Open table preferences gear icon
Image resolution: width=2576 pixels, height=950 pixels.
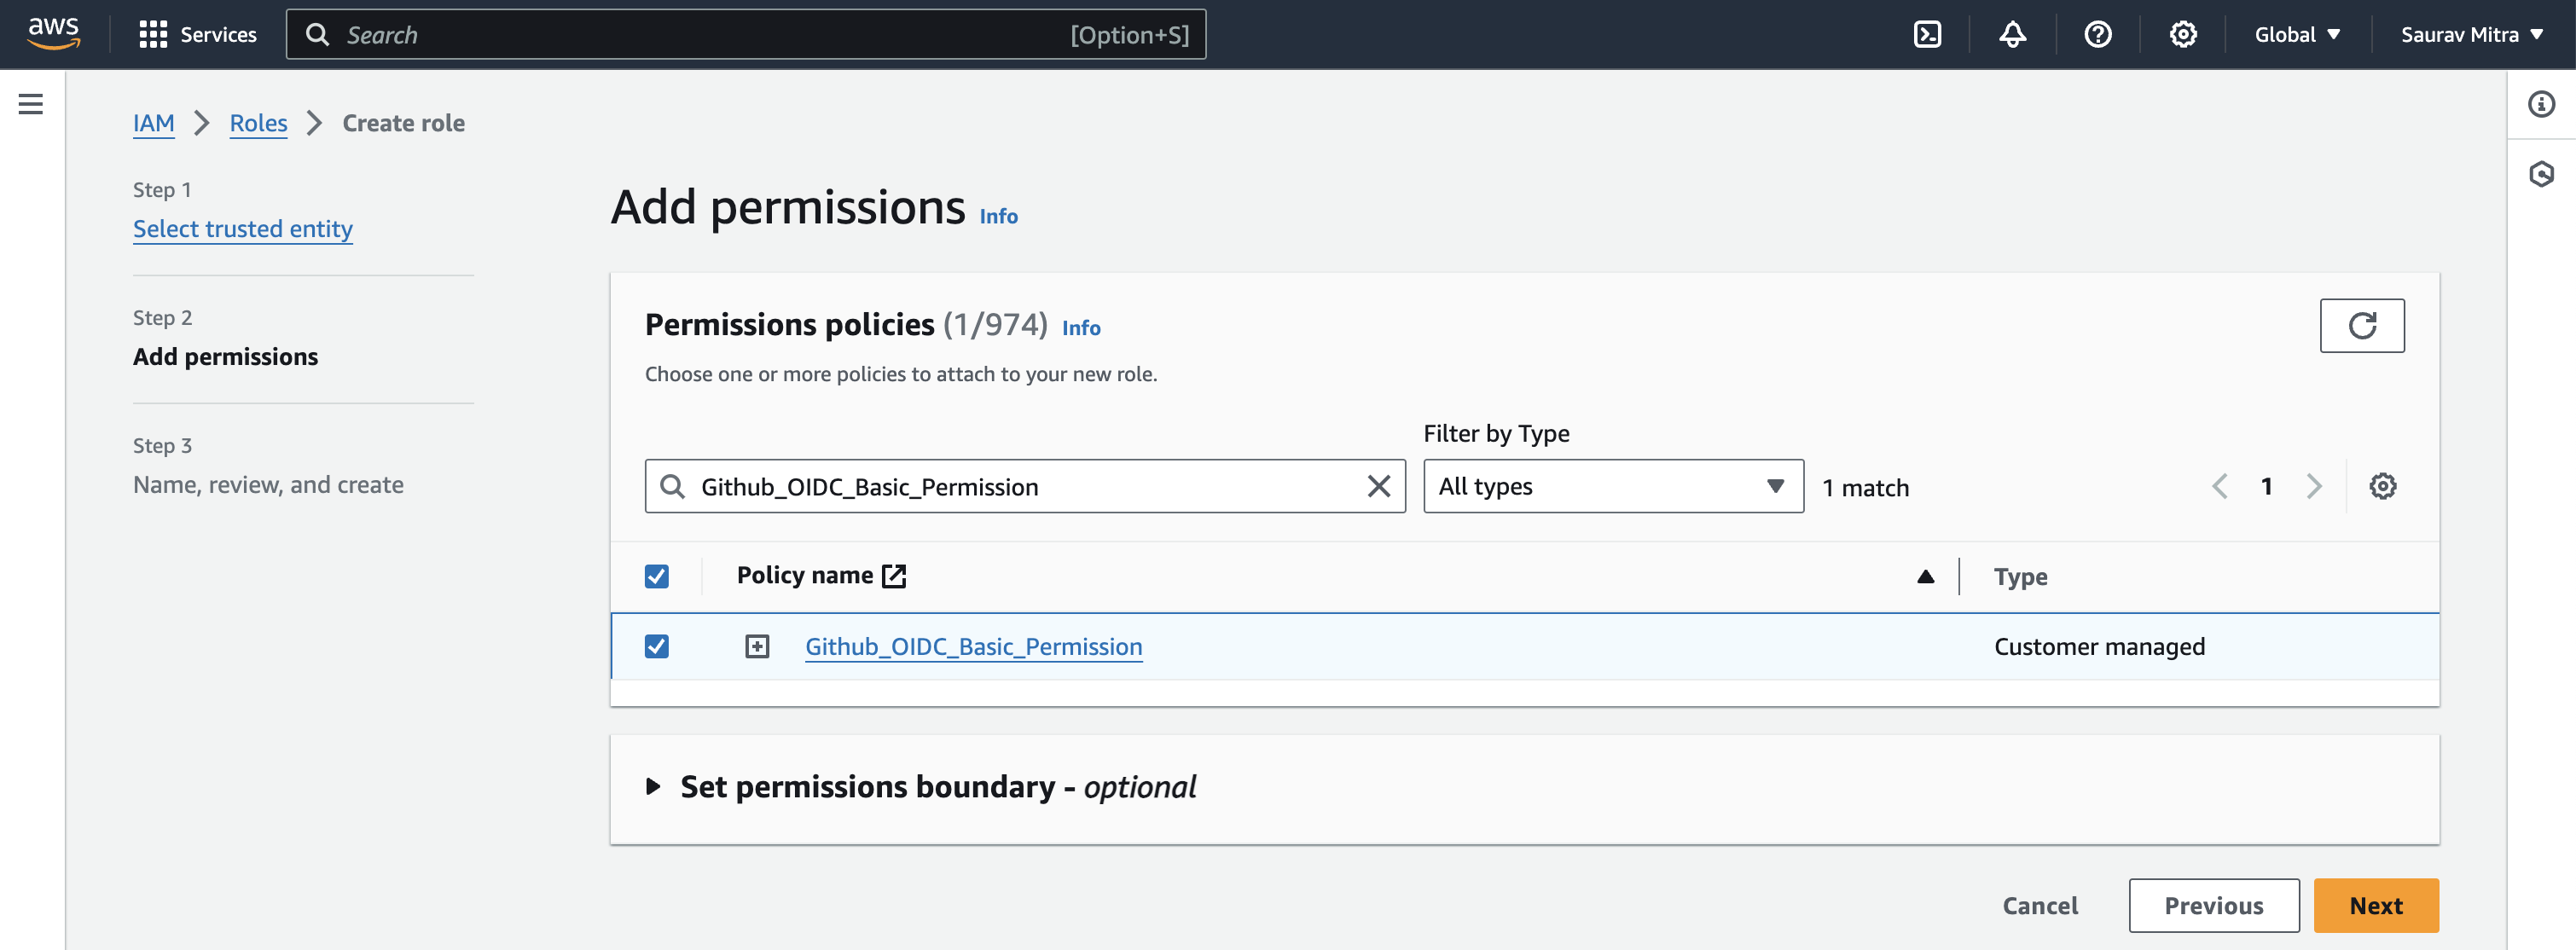coord(2382,487)
